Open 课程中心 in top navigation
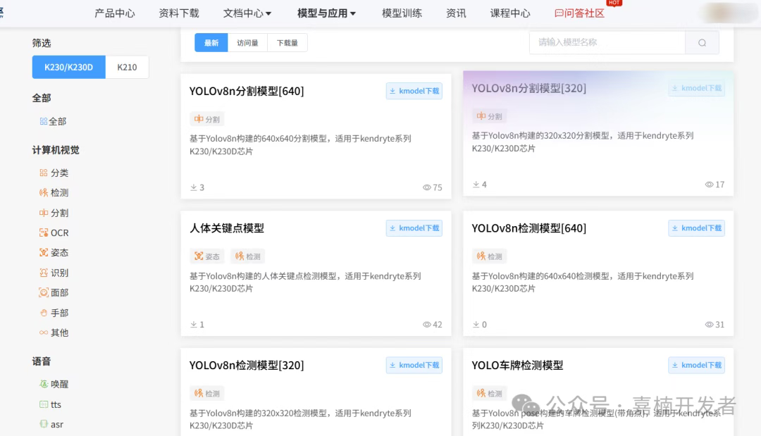The height and width of the screenshot is (436, 761). coord(510,13)
